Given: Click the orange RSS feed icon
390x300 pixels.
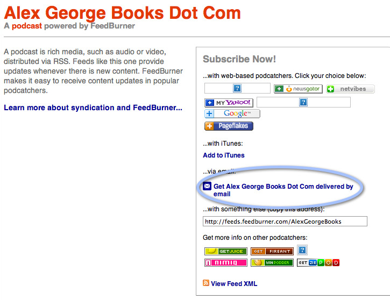Looking at the screenshot, I should pyautogui.click(x=206, y=283).
